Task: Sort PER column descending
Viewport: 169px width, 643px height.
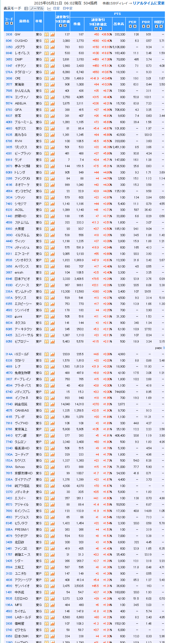Action: tap(135, 26)
